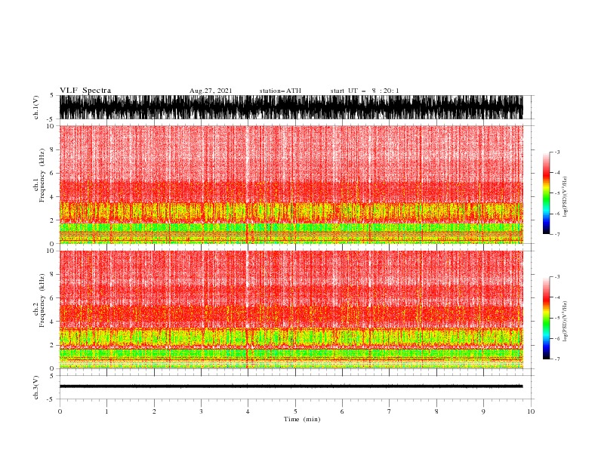Click the "2" tick on time axis
Image resolution: width=598 pixels, height=462 pixels.
coord(154,411)
